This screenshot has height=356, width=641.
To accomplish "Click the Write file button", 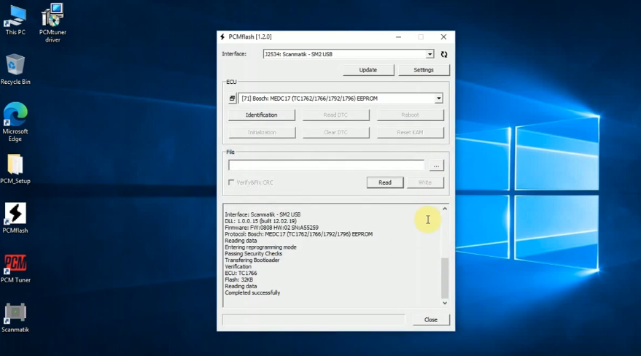I will pyautogui.click(x=425, y=182).
